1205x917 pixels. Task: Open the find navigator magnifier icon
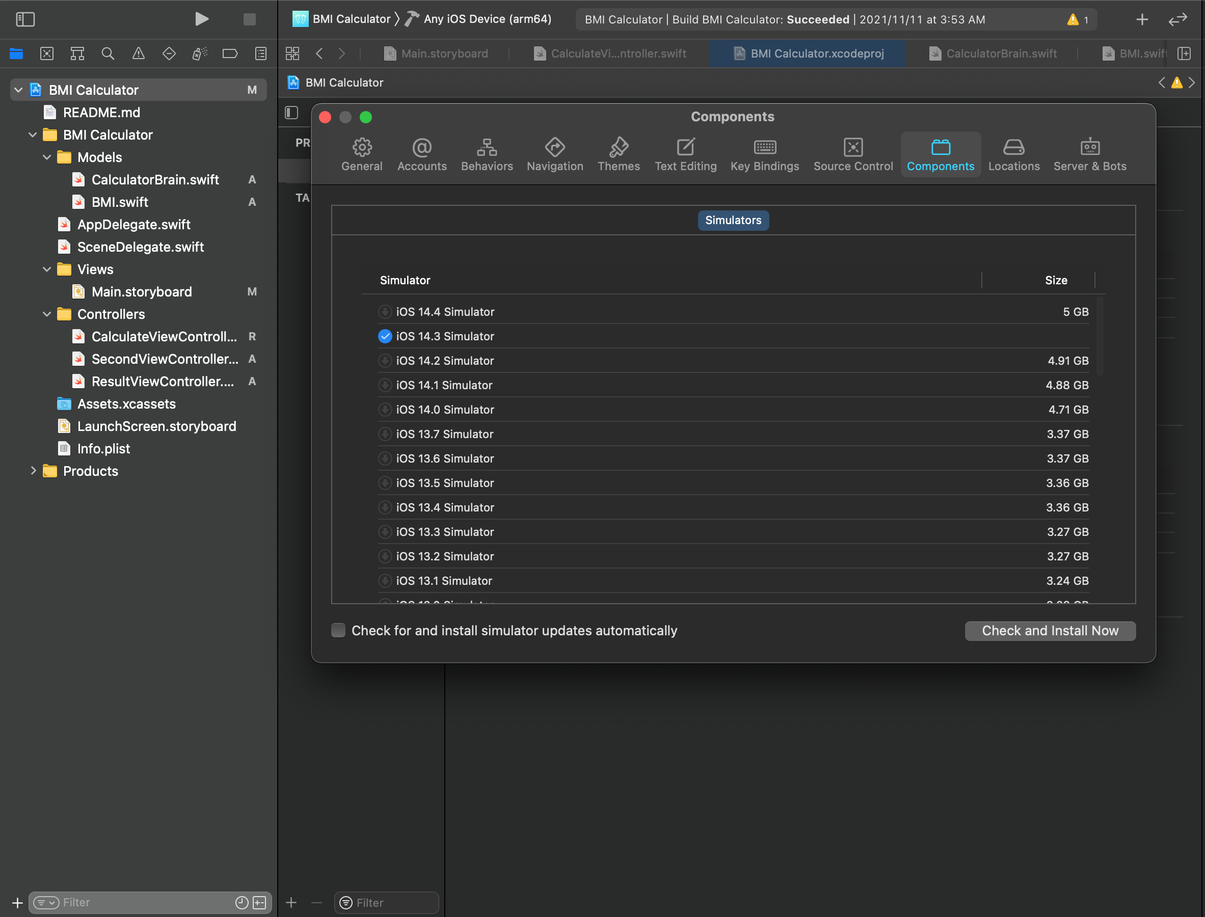click(108, 53)
